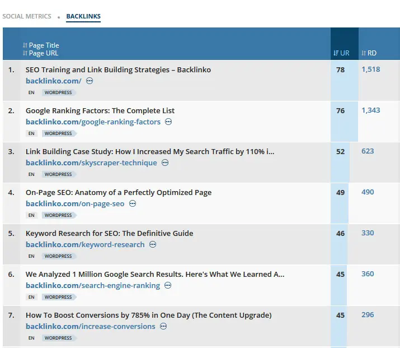This screenshot has height=348, width=400.
Task: Open the more options icon for increase-conversions
Action: click(163, 326)
